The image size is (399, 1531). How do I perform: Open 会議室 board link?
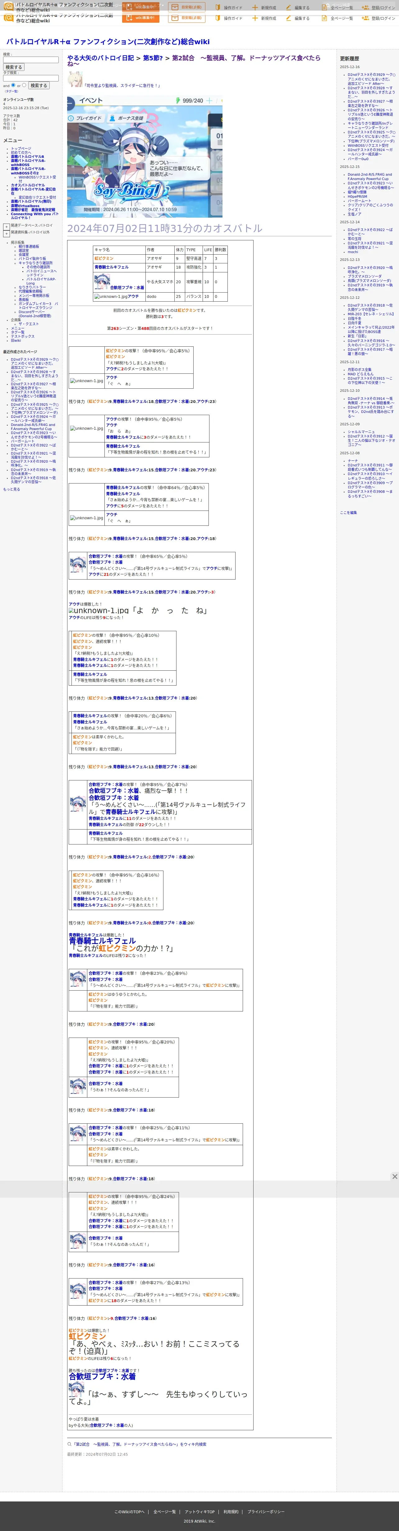(23, 255)
